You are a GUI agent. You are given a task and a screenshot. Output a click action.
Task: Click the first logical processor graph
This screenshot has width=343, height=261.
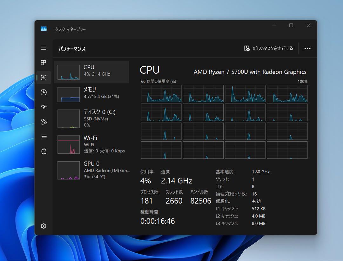tap(161, 94)
